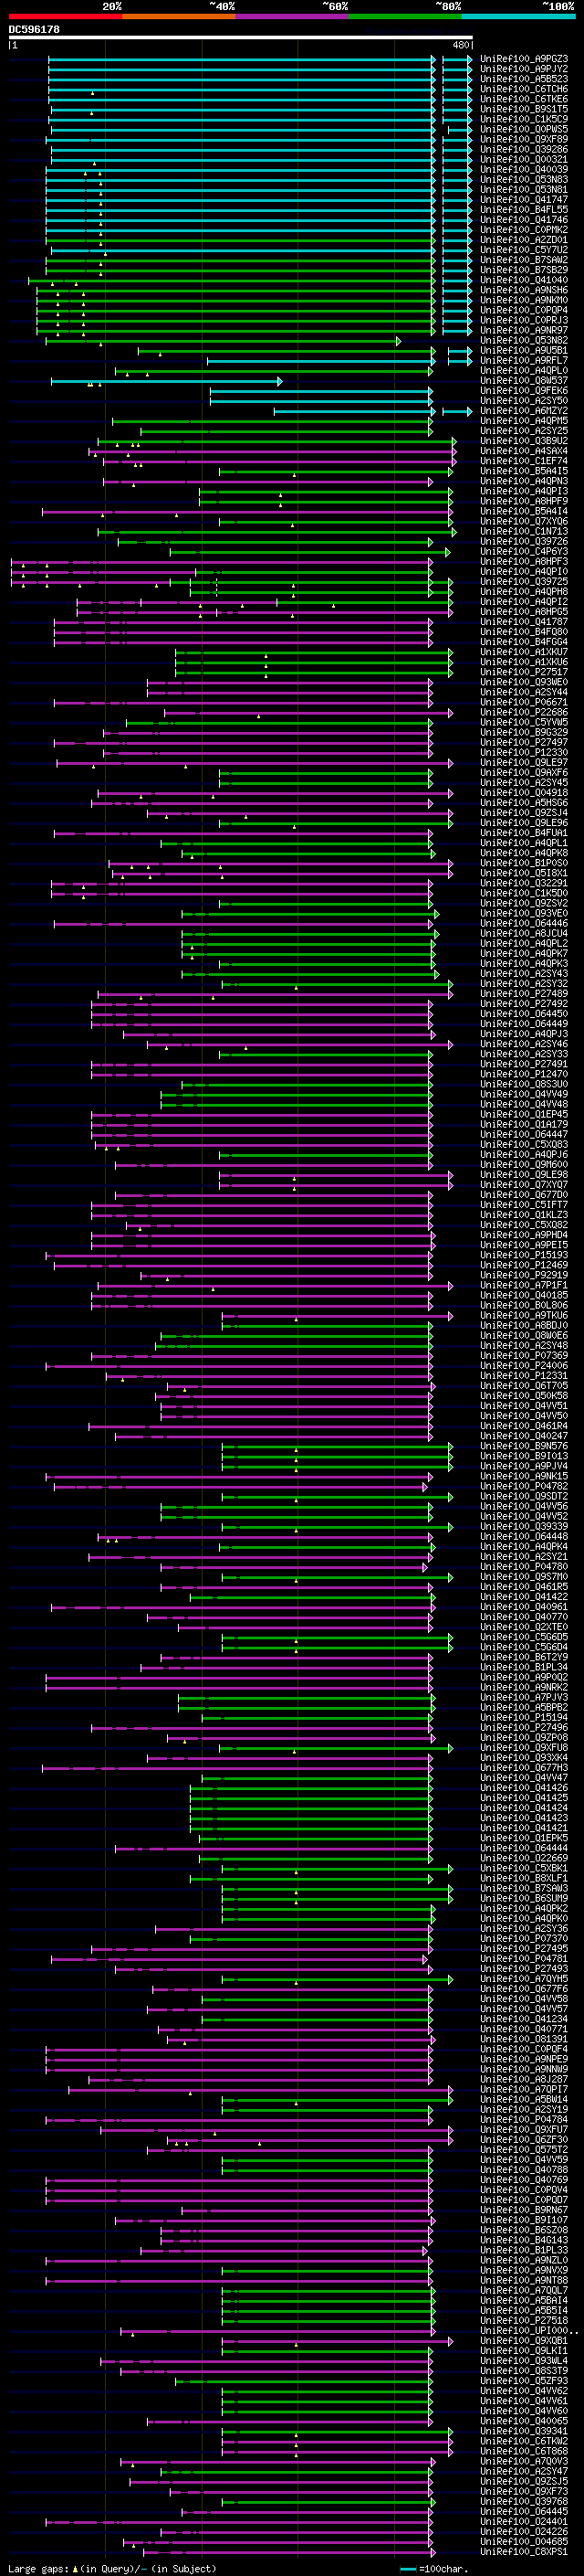Select the UniRef100_Q41040 label
This screenshot has width=584, height=2576.
click(x=524, y=280)
